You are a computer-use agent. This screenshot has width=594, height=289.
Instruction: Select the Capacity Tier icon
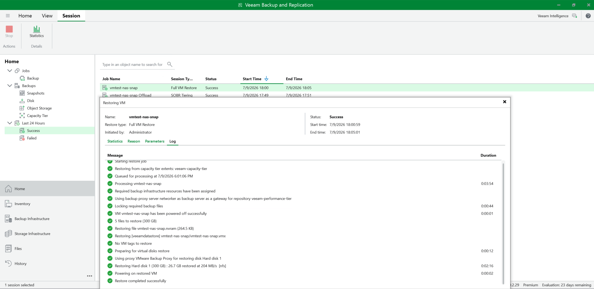click(22, 116)
